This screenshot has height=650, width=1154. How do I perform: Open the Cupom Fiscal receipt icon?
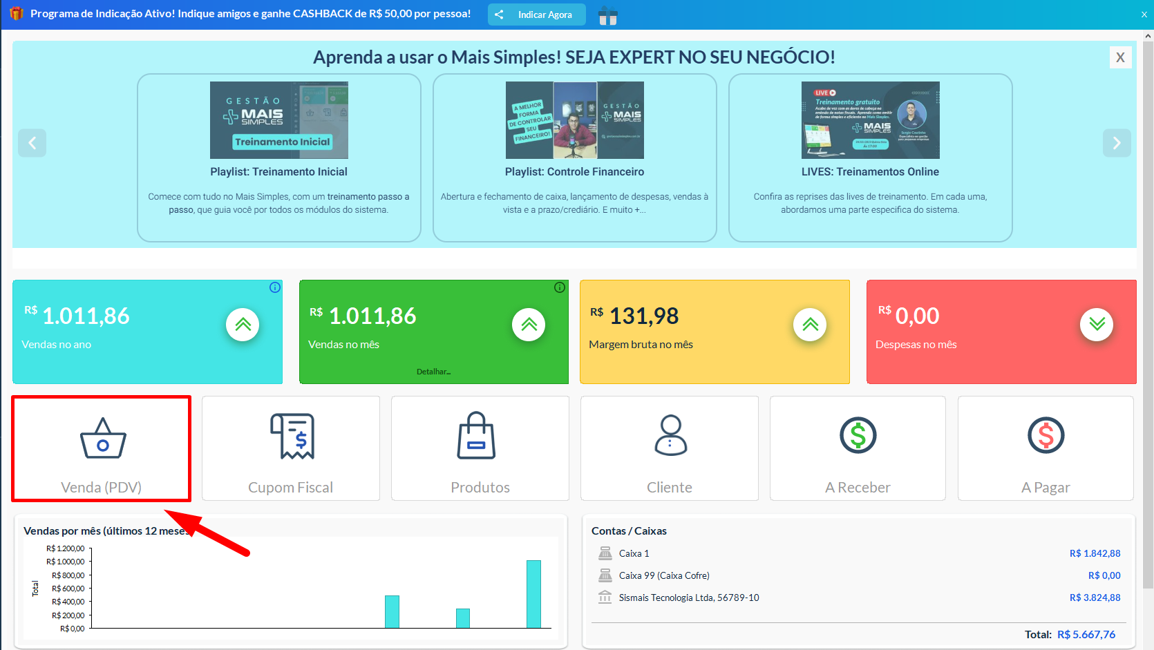pos(292,436)
